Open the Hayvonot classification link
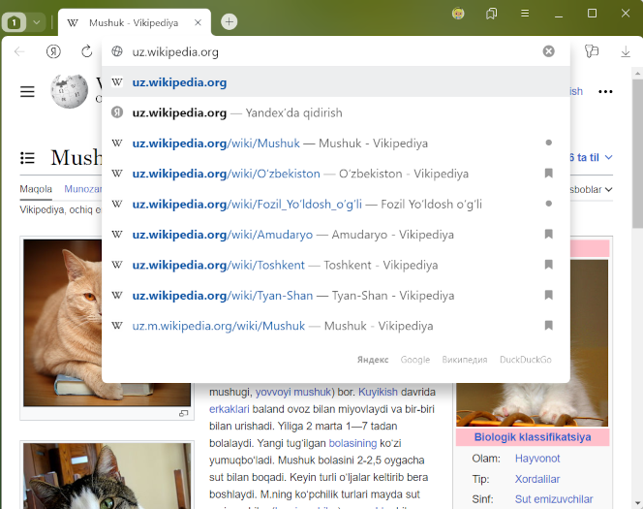Screen dimensions: 643x509 pos(536,459)
